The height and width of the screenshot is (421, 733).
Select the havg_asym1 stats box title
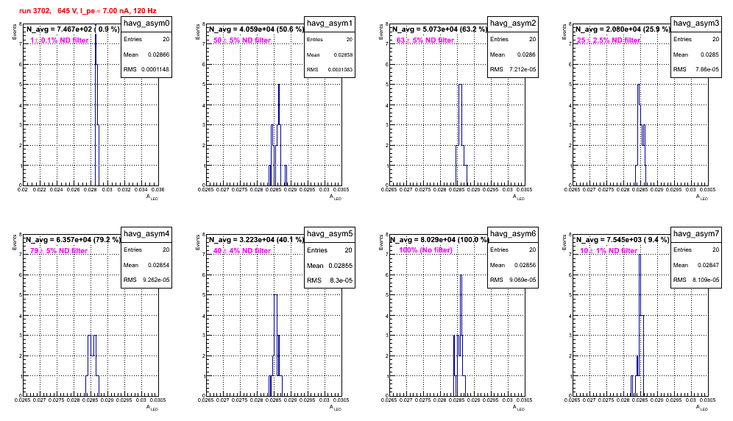pyautogui.click(x=330, y=24)
